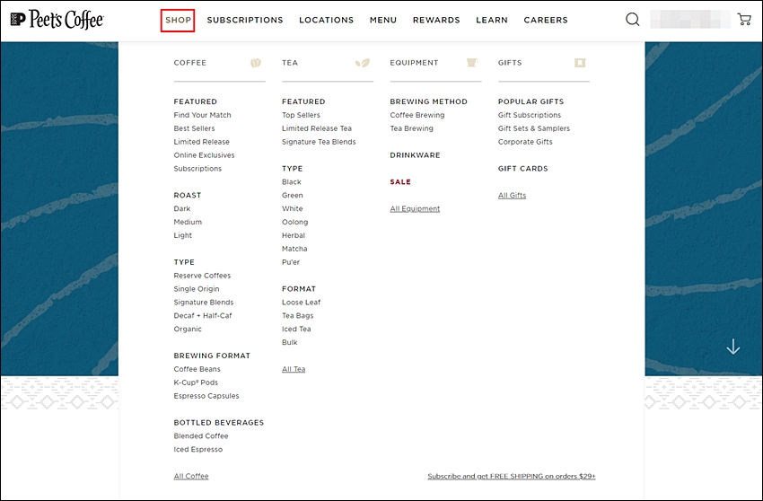
Task: Click the All Equipment link
Action: pyautogui.click(x=415, y=208)
